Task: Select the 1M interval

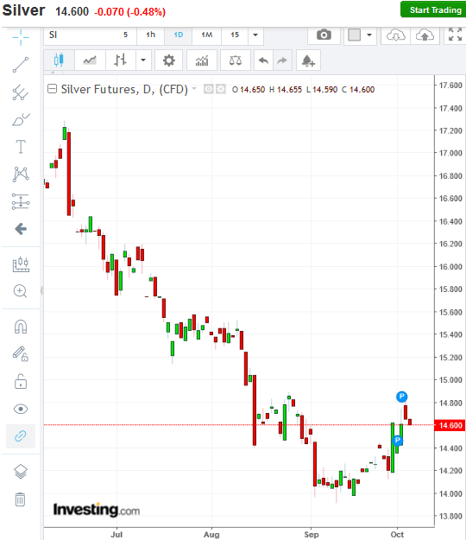Action: click(207, 35)
